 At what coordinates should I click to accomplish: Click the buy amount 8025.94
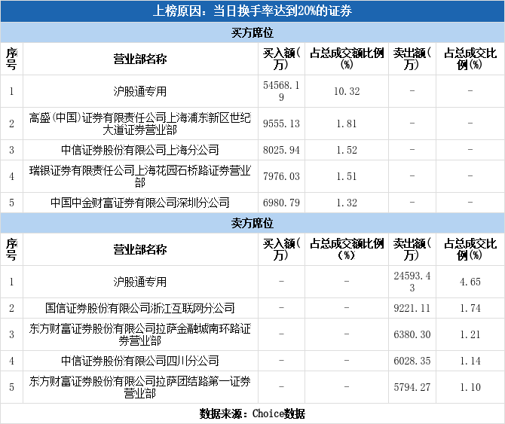281,150
